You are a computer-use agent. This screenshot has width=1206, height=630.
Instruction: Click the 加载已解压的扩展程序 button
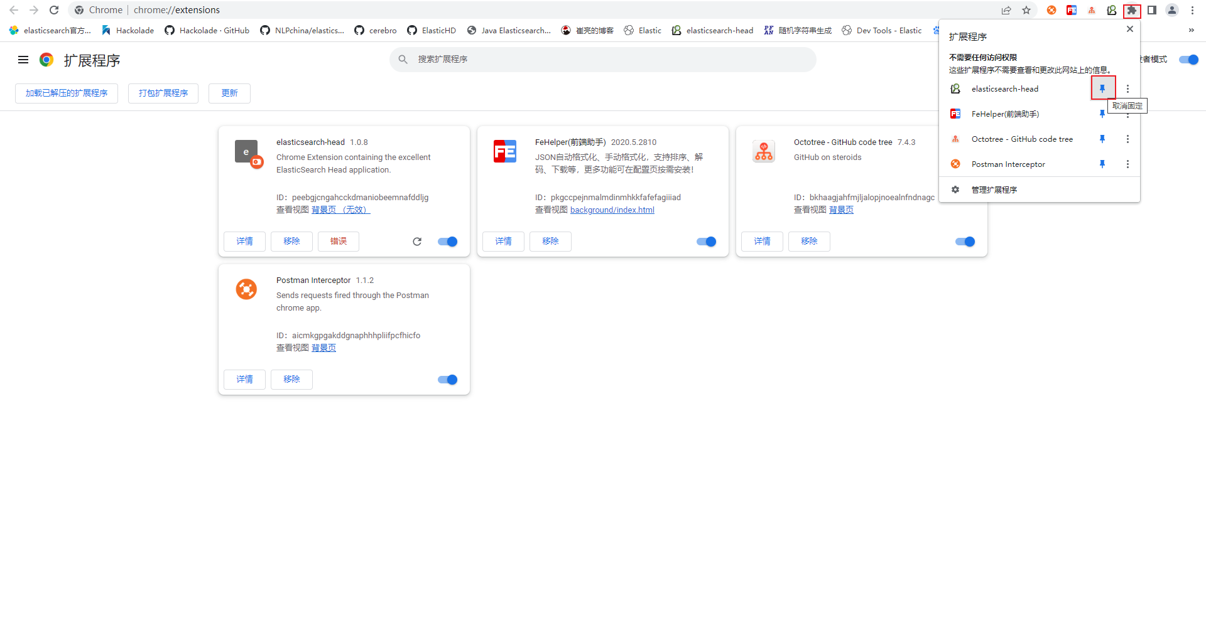[x=66, y=93]
